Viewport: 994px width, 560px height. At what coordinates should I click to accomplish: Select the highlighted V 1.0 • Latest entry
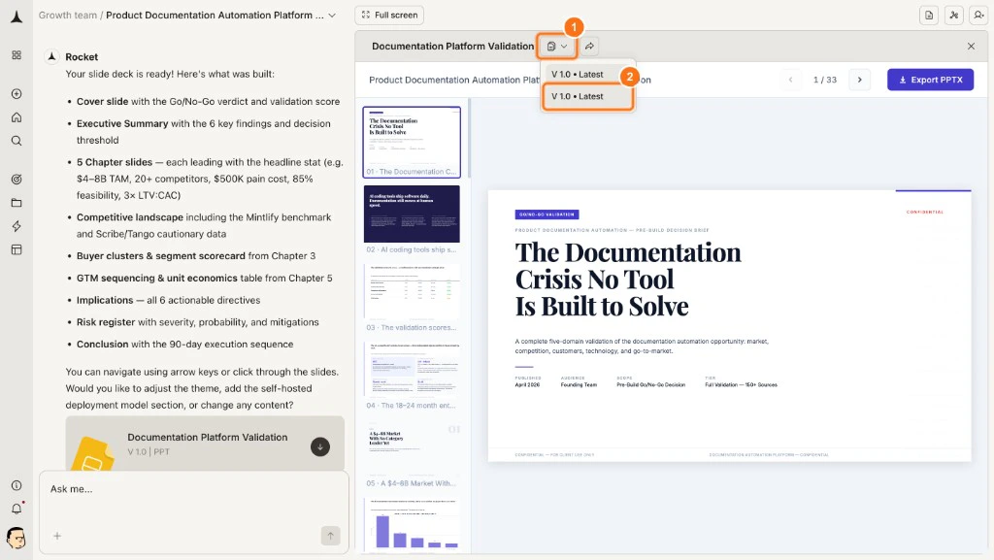point(587,96)
